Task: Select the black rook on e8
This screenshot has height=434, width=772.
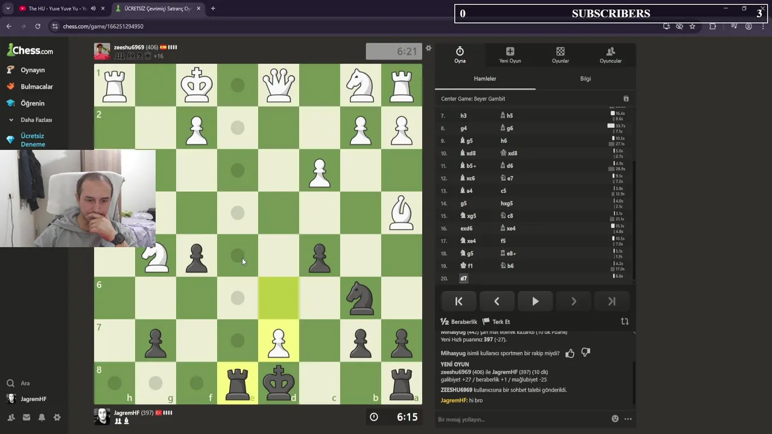Action: tap(238, 383)
